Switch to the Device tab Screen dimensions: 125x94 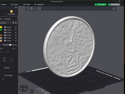pyautogui.click(x=15, y=4)
